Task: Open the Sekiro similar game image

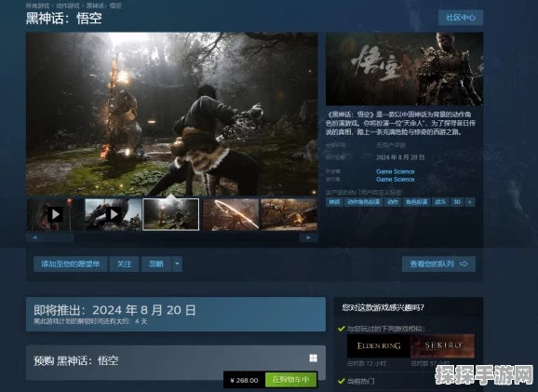Action: (443, 346)
